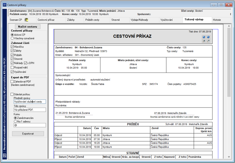Screen dimensions: 235x163
Task: Choose the Na 1 adresu recipient option
Action: pos(15,122)
